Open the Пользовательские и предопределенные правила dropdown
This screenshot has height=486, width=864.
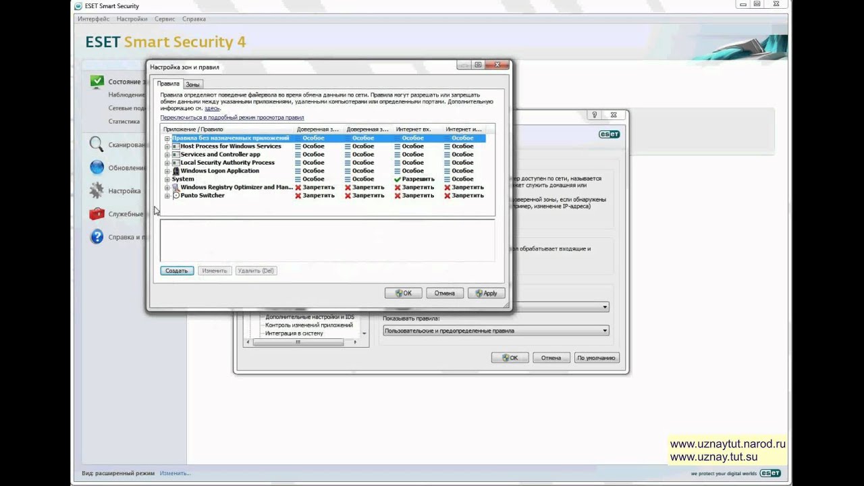(x=495, y=331)
